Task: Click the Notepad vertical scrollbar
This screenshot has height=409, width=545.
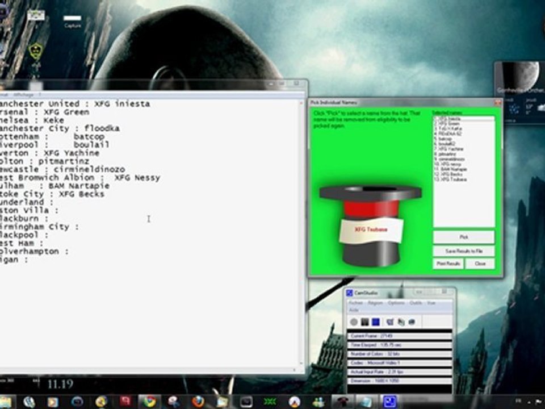Action: coord(301,233)
